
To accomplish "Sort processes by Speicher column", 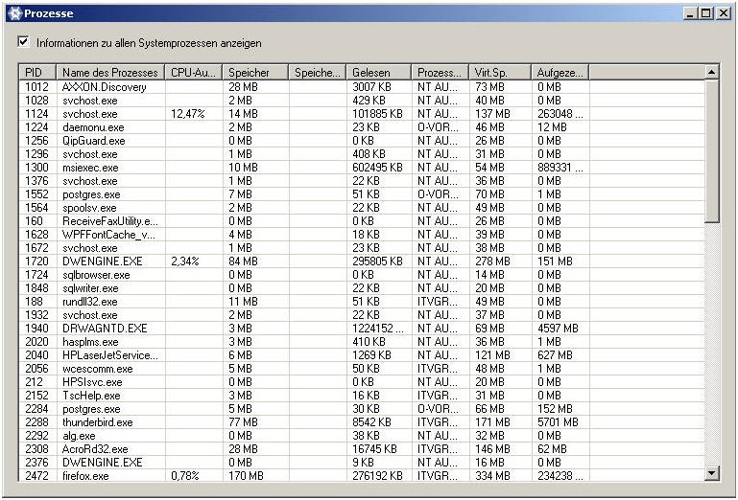I will [254, 73].
